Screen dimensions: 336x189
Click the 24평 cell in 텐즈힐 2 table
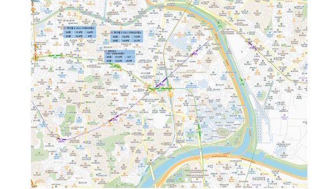(68, 32)
